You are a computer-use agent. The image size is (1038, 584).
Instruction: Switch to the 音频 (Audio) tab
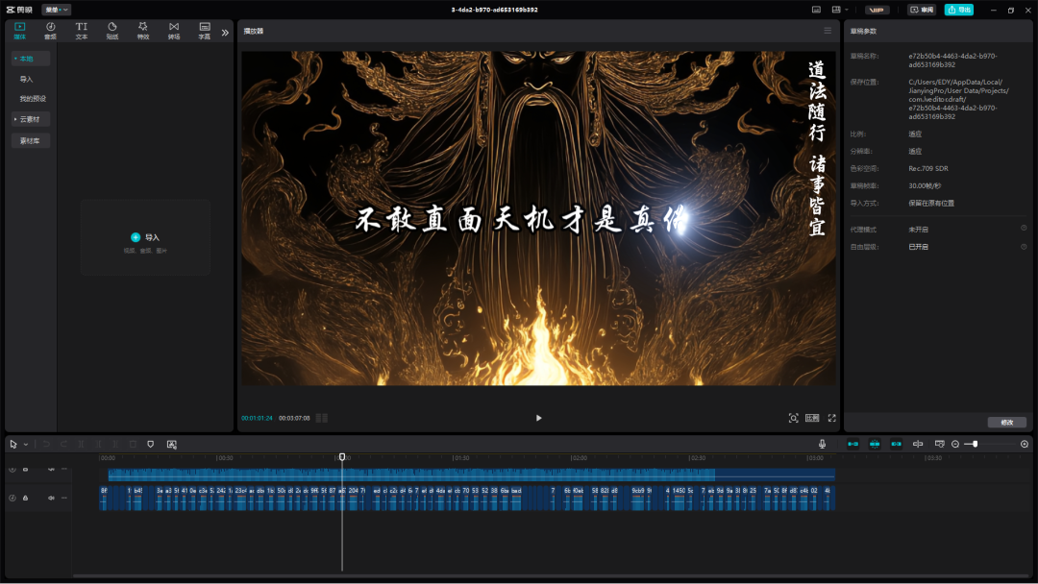(50, 31)
